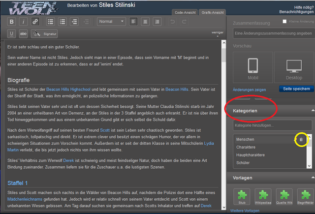Viewport: 315px width, 214px height.
Task: Collapse the Kategorien section arrow
Action: click(313, 111)
